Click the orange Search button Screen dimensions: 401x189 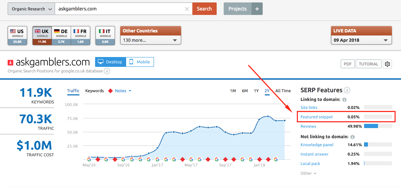(204, 9)
